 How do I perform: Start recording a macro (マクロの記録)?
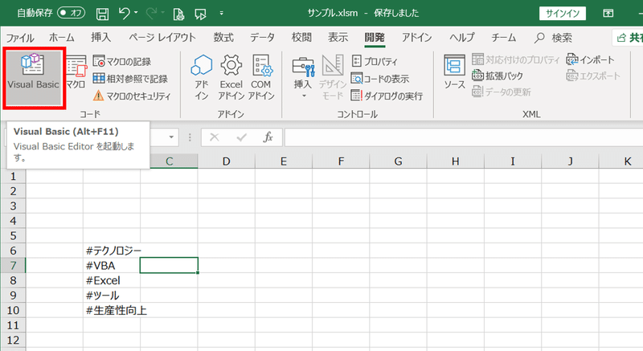(x=122, y=61)
